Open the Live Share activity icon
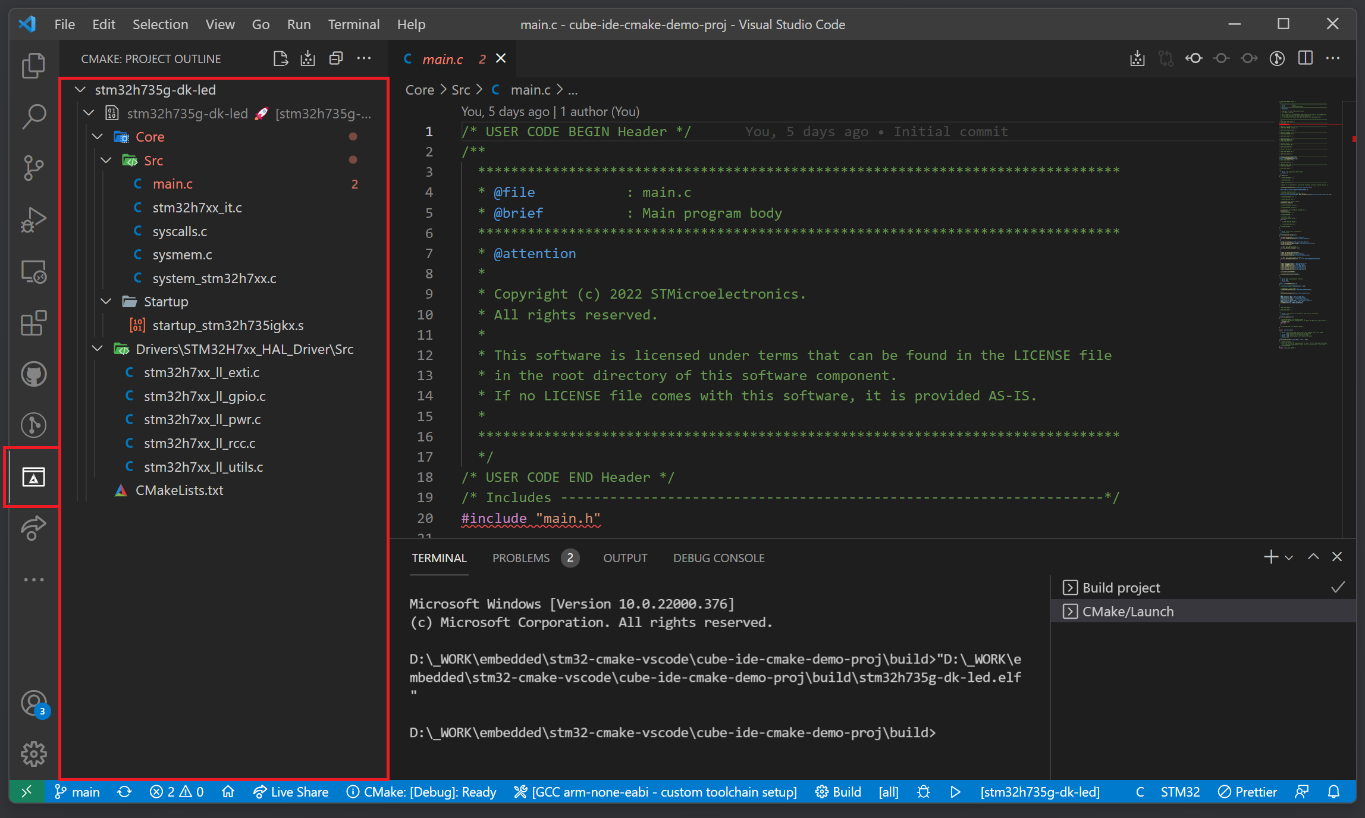This screenshot has height=818, width=1365. click(33, 528)
